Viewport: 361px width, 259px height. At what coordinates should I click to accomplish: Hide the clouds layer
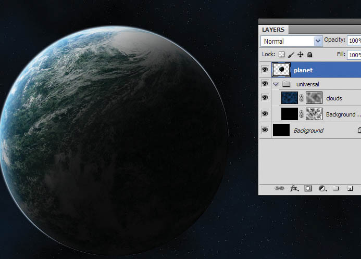265,98
